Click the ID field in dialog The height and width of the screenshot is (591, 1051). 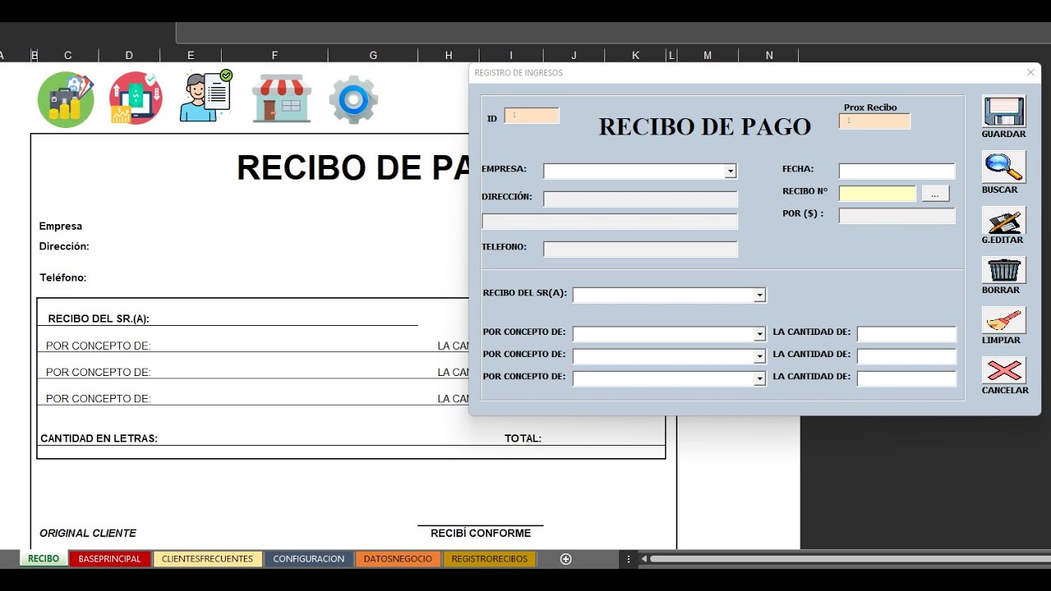(531, 116)
